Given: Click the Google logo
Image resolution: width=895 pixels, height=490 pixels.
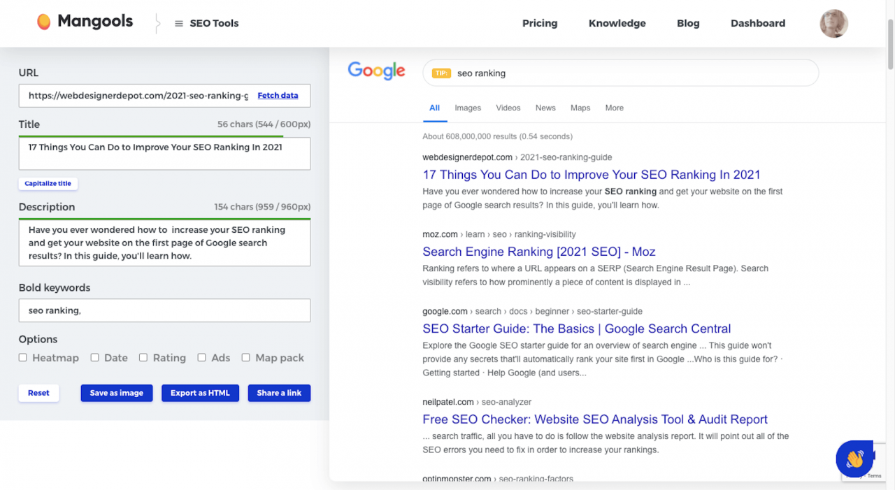Looking at the screenshot, I should (x=376, y=71).
